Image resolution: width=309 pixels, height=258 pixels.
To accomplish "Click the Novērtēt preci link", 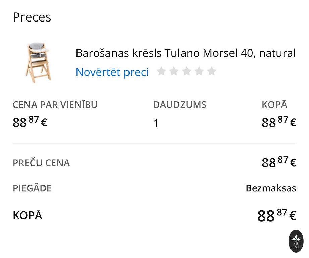I will pyautogui.click(x=112, y=72).
